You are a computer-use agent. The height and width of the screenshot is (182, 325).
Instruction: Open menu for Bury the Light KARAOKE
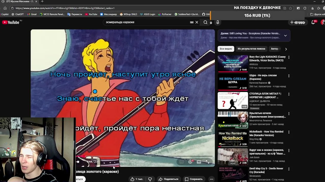289,57
